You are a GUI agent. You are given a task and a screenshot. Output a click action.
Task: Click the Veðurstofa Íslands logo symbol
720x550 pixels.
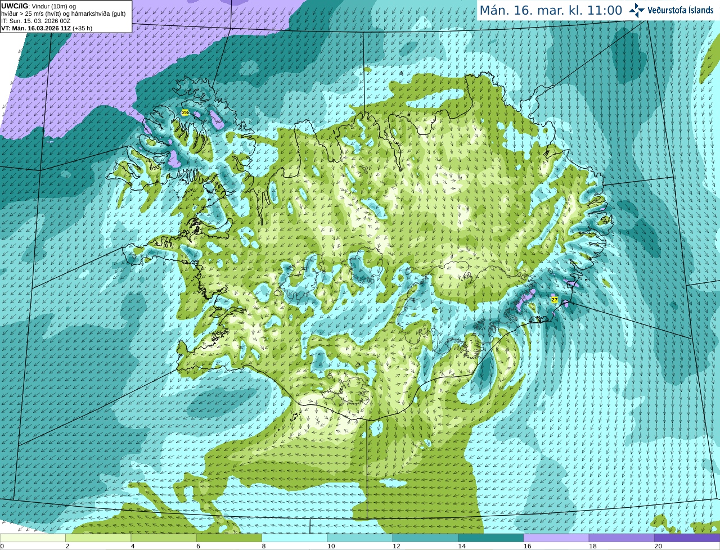tap(637, 10)
